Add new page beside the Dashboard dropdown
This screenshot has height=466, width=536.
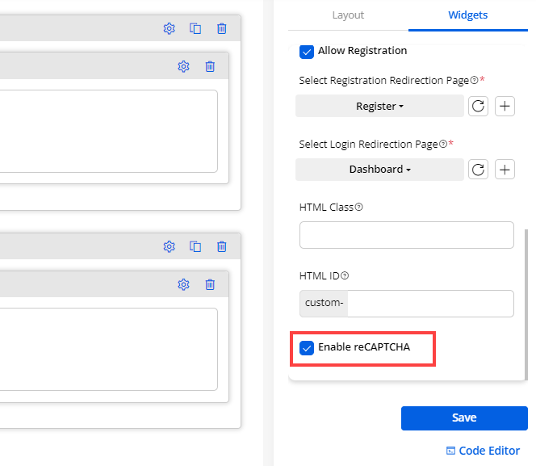pyautogui.click(x=505, y=170)
